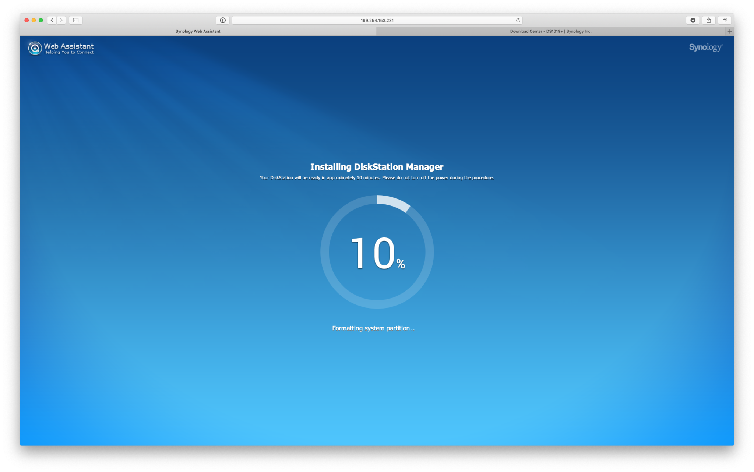Enter full screen with the green button

coord(41,20)
